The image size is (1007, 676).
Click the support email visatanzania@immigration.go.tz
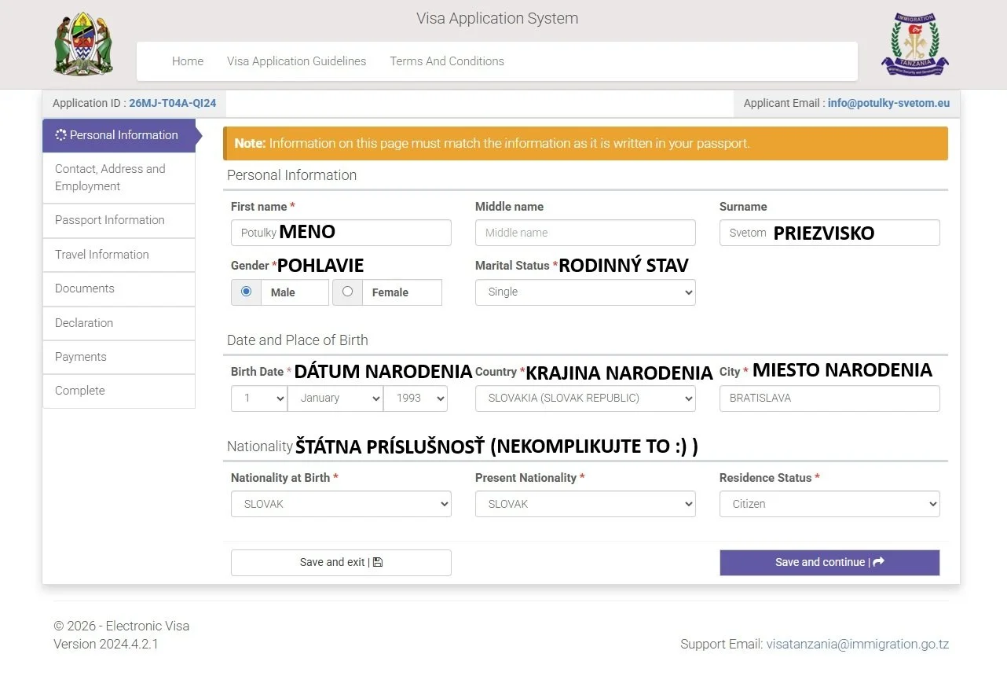point(858,645)
